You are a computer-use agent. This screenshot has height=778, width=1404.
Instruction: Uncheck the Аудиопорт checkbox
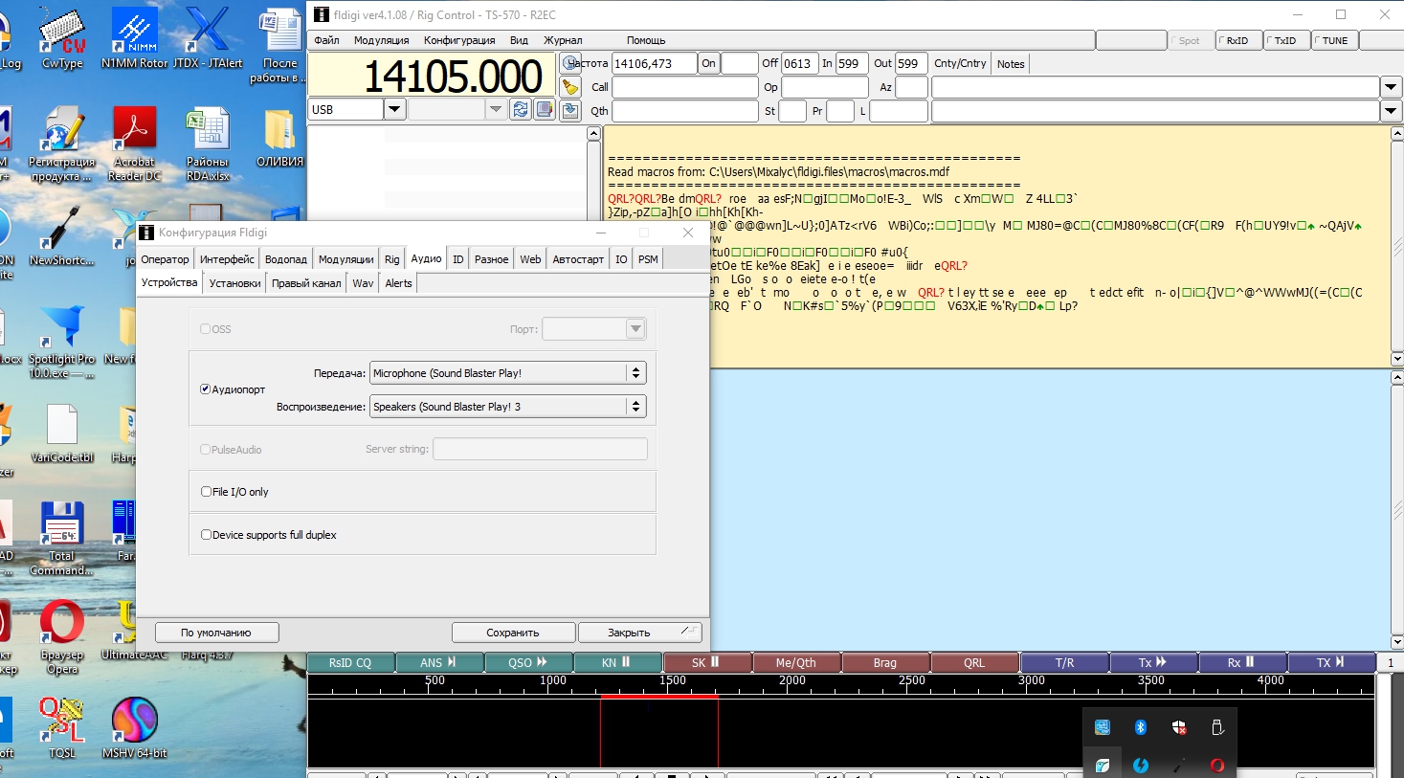click(x=205, y=389)
